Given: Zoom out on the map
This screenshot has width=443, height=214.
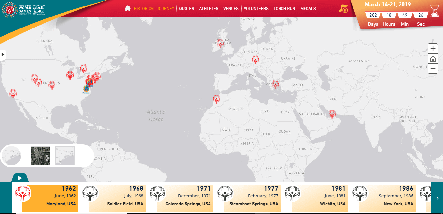Looking at the screenshot, I should point(433,68).
